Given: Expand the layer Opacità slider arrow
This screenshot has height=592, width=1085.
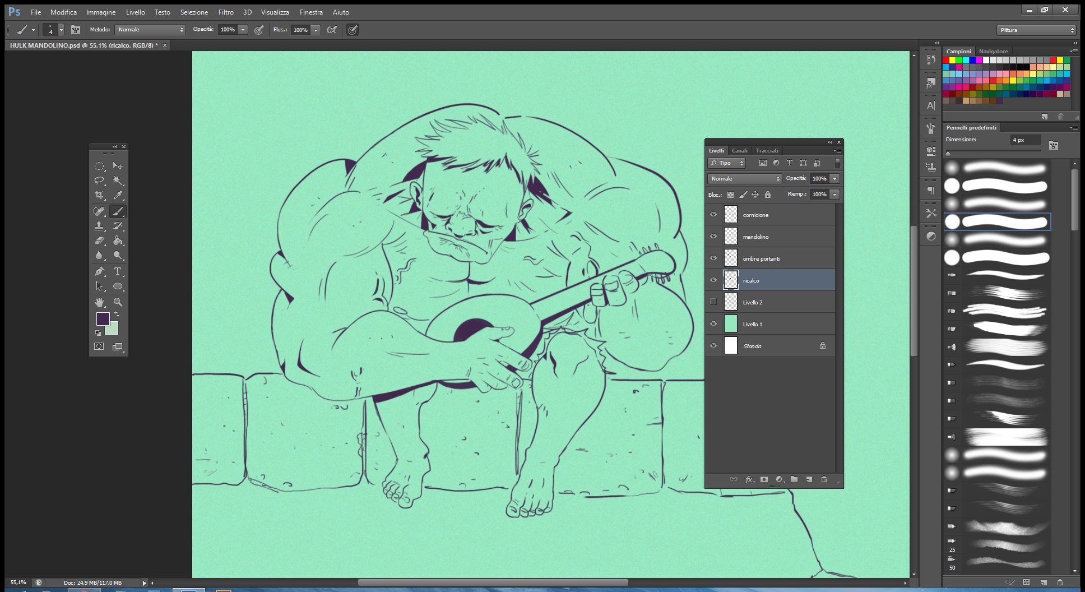Looking at the screenshot, I should (834, 179).
